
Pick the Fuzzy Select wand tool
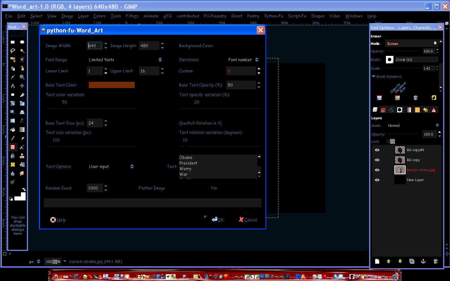22,51
